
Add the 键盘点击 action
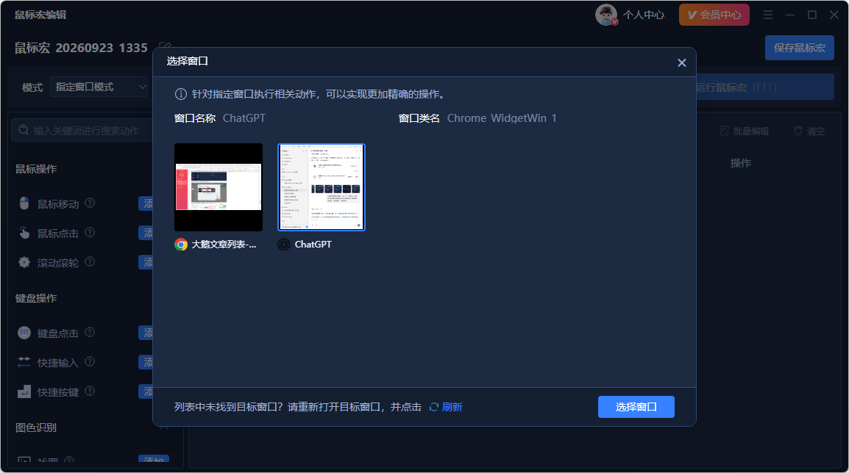146,333
